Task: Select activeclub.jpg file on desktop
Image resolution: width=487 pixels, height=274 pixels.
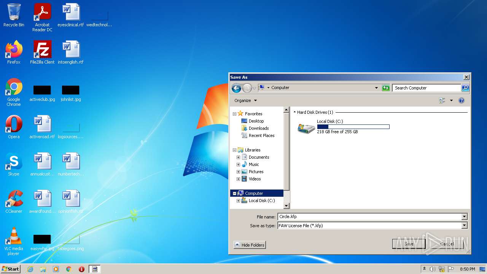Action: click(42, 93)
